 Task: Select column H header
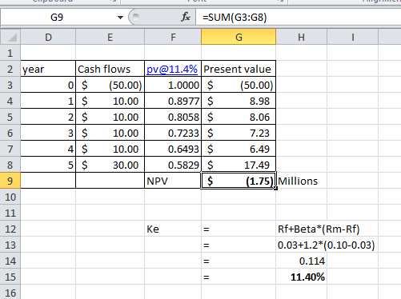301,37
